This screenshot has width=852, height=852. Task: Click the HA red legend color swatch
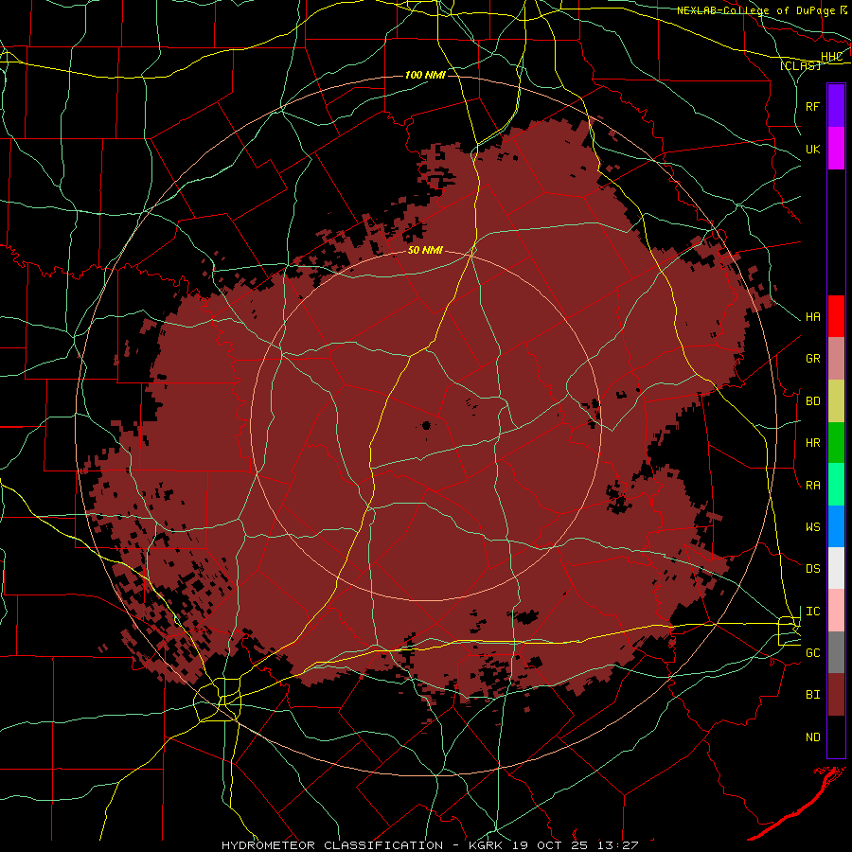pos(836,316)
